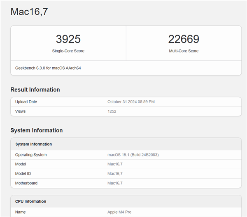Screen dimensions: 247x217
Task: Click the Mac16,7 value in Model ID row
Action: [115, 174]
